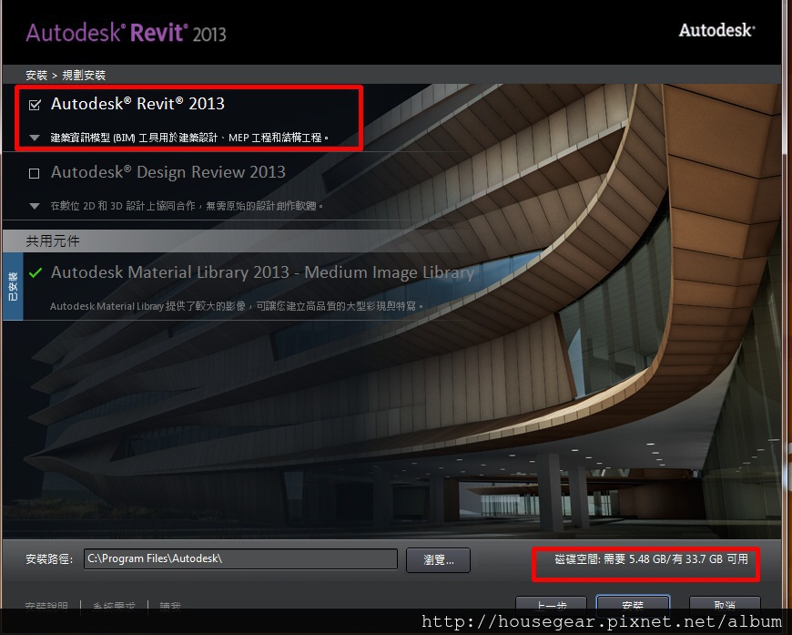Open the 系統需求 system requirements link
Screen dimensions: 792x635
[114, 605]
